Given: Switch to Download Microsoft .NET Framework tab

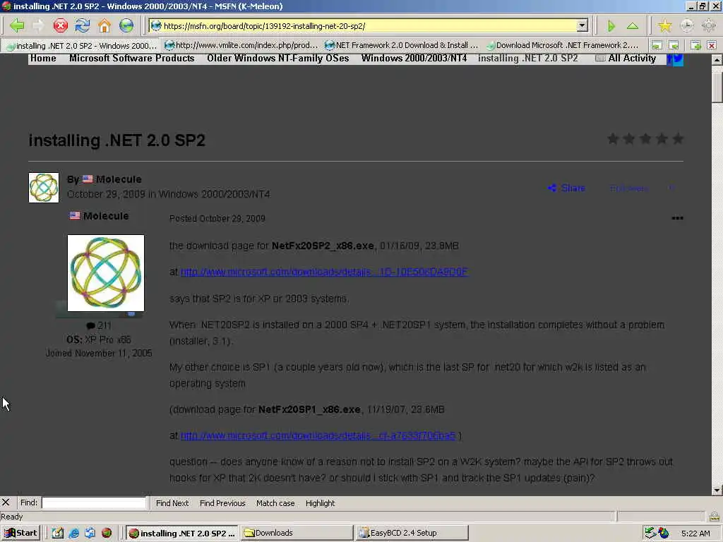Looking at the screenshot, I should coord(561,45).
